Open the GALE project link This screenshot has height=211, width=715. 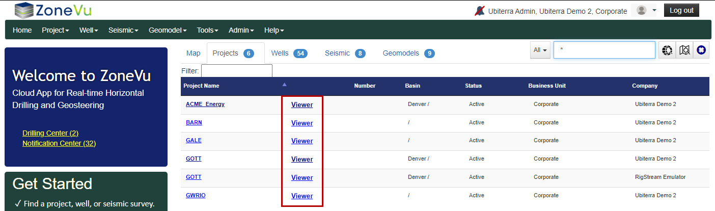(x=194, y=140)
